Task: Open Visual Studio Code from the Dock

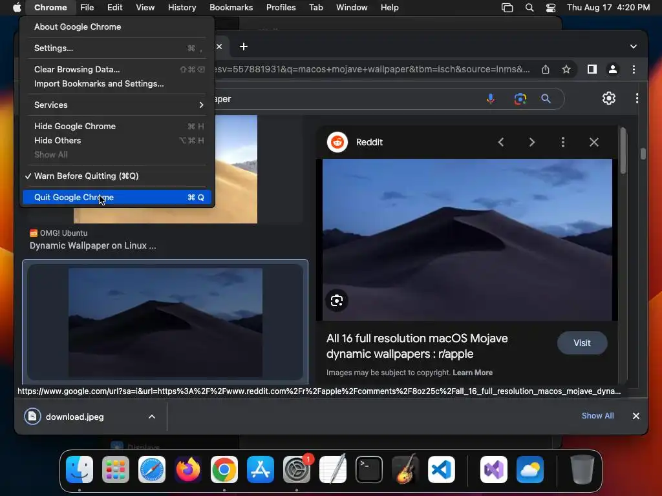Action: [442, 470]
